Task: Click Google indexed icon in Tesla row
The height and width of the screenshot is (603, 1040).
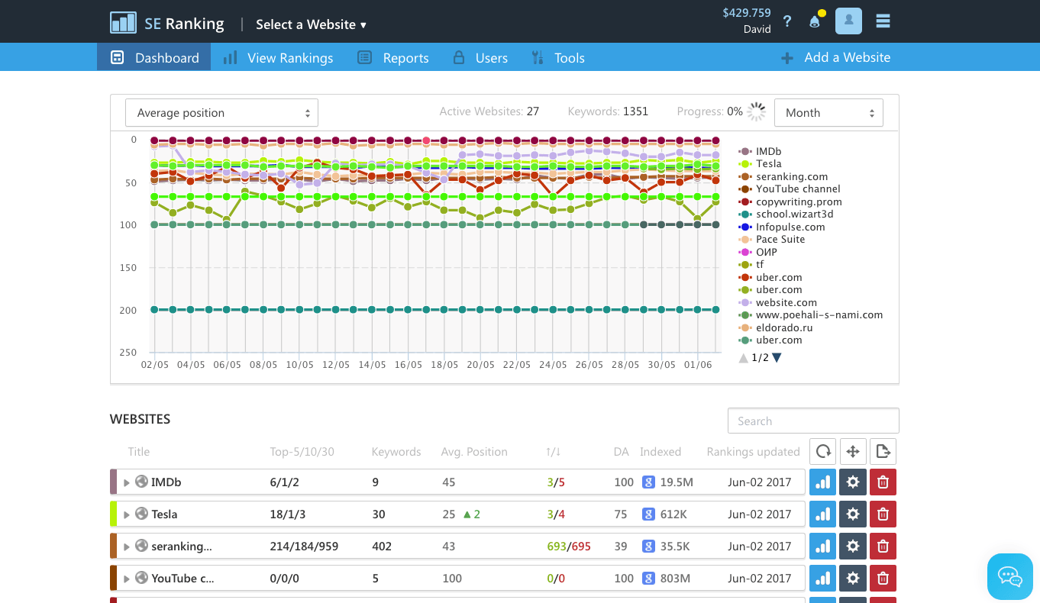Action: (x=648, y=514)
